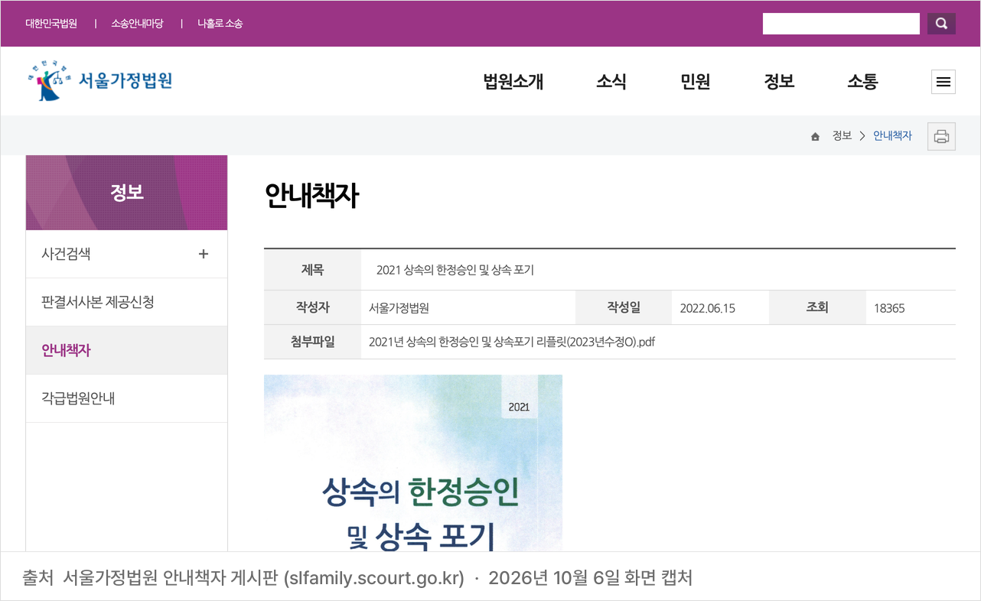The width and height of the screenshot is (981, 601).
Task: Open the 소통 main menu
Action: tap(862, 82)
